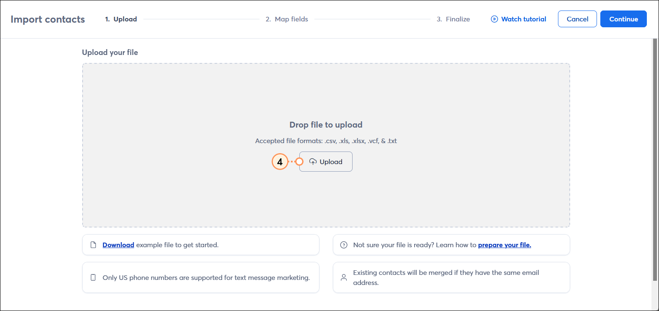The height and width of the screenshot is (311, 659).
Task: Click the Upload button label
Action: coord(331,162)
